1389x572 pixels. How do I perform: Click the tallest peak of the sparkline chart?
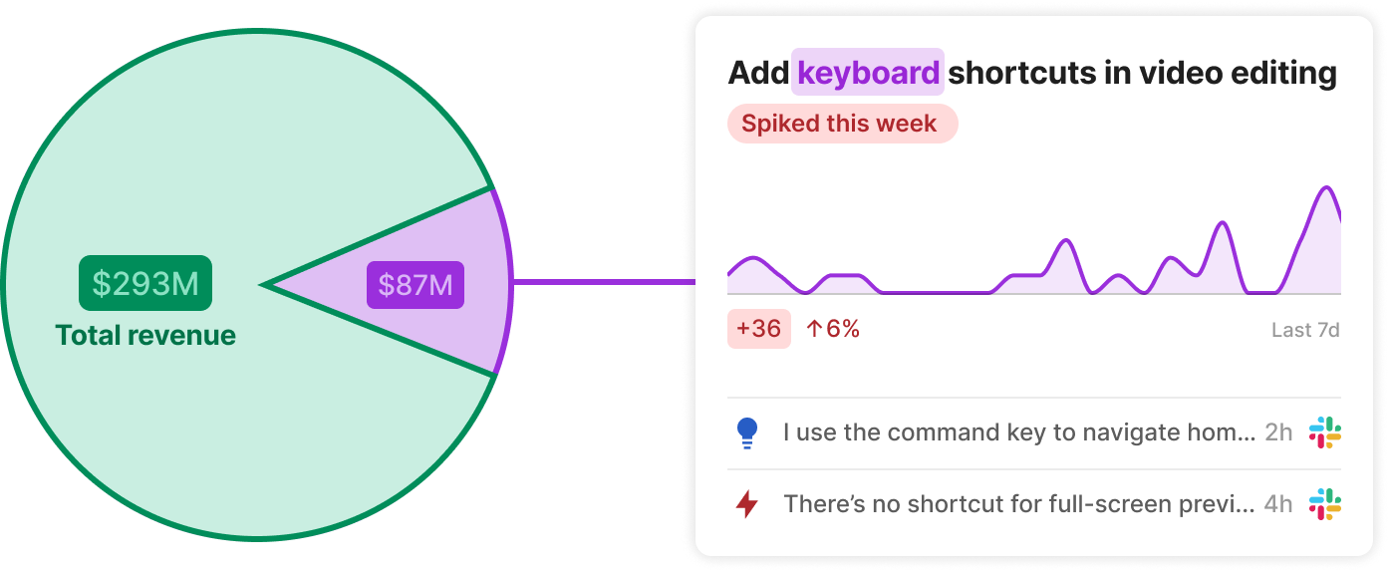[1326, 188]
